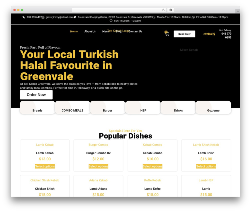Click the email address in the top bar

tap(60, 17)
